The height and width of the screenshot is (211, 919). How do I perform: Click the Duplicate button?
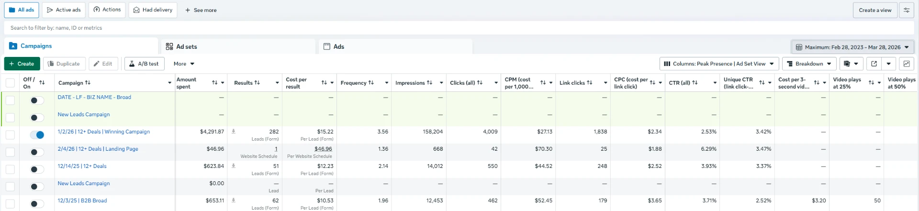[64, 64]
